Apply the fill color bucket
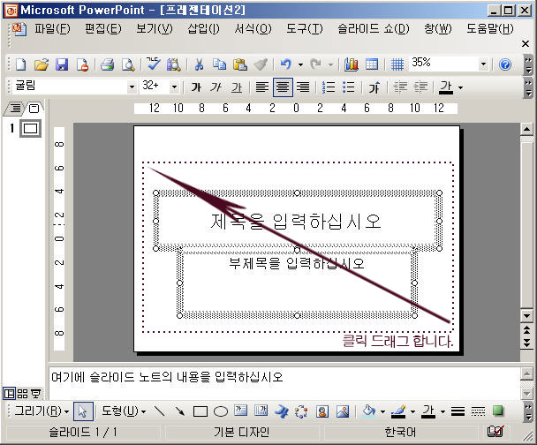 [x=369, y=411]
